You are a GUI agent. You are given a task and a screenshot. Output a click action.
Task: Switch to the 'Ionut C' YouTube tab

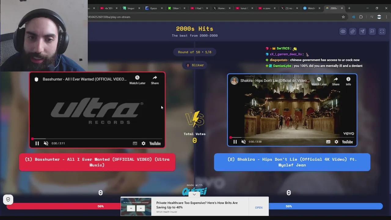coord(244,8)
